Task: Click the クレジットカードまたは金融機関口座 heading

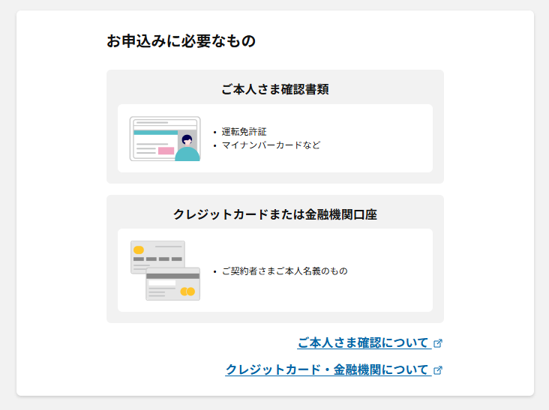Action: (x=274, y=214)
